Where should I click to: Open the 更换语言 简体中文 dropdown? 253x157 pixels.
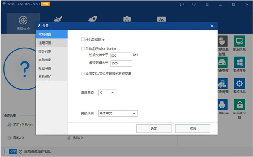click(x=118, y=113)
